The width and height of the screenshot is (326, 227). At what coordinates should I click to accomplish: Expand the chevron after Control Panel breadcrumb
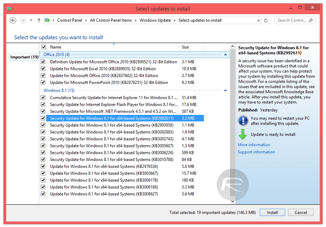pyautogui.click(x=86, y=20)
